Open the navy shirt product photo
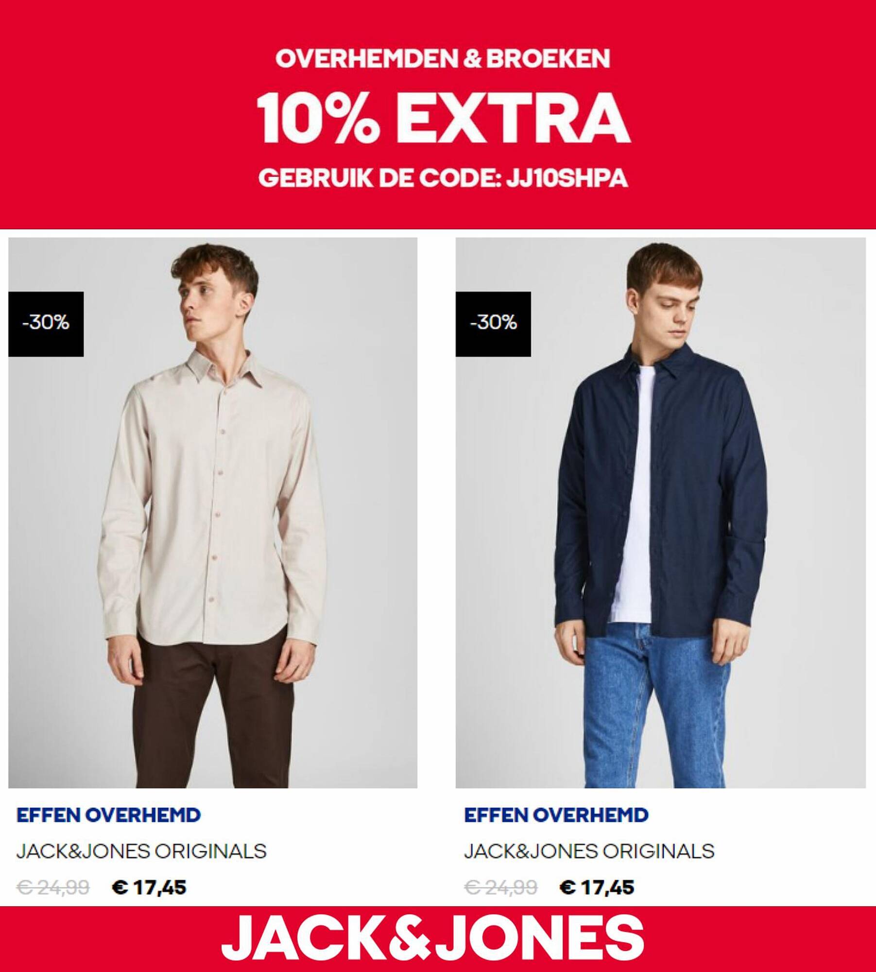This screenshot has width=876, height=972. [x=661, y=513]
